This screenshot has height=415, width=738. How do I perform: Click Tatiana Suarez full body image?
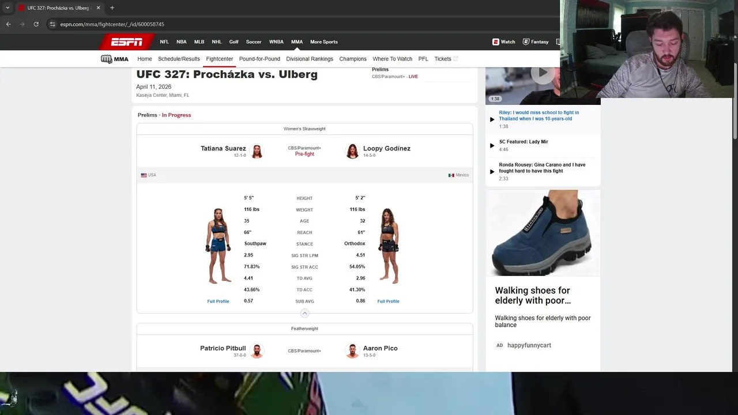click(218, 246)
